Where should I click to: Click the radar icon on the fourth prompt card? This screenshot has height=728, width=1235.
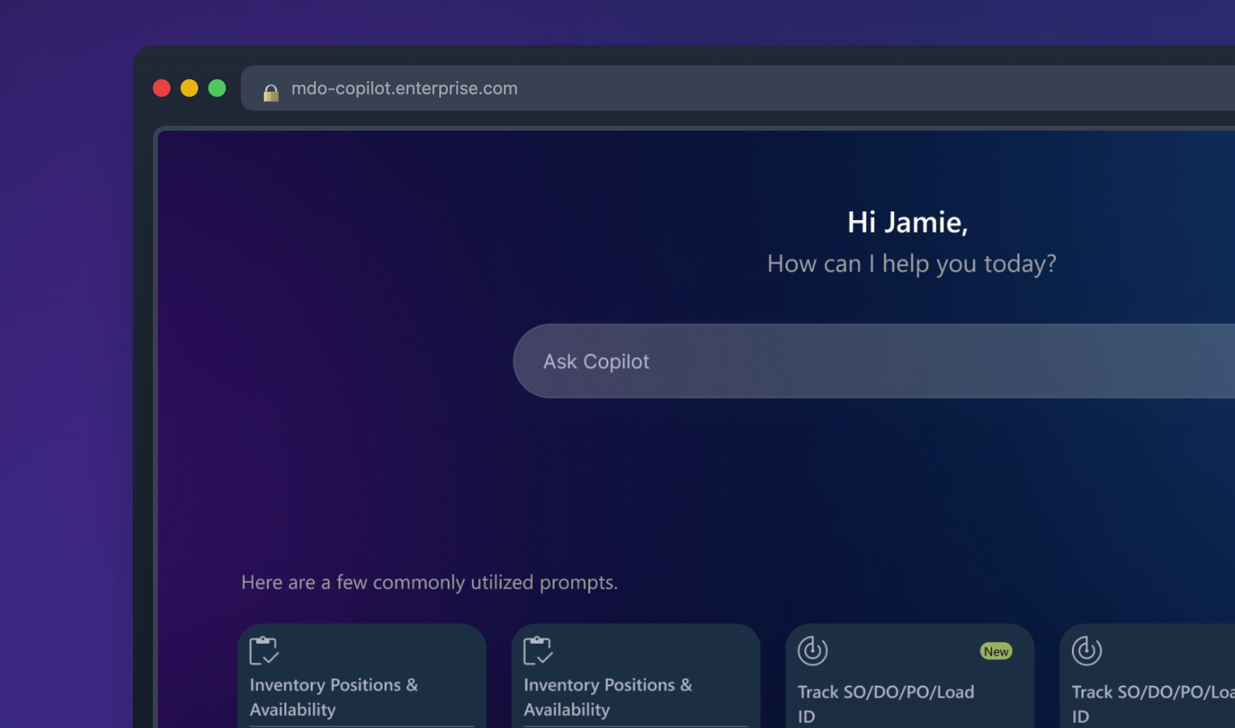point(1087,651)
